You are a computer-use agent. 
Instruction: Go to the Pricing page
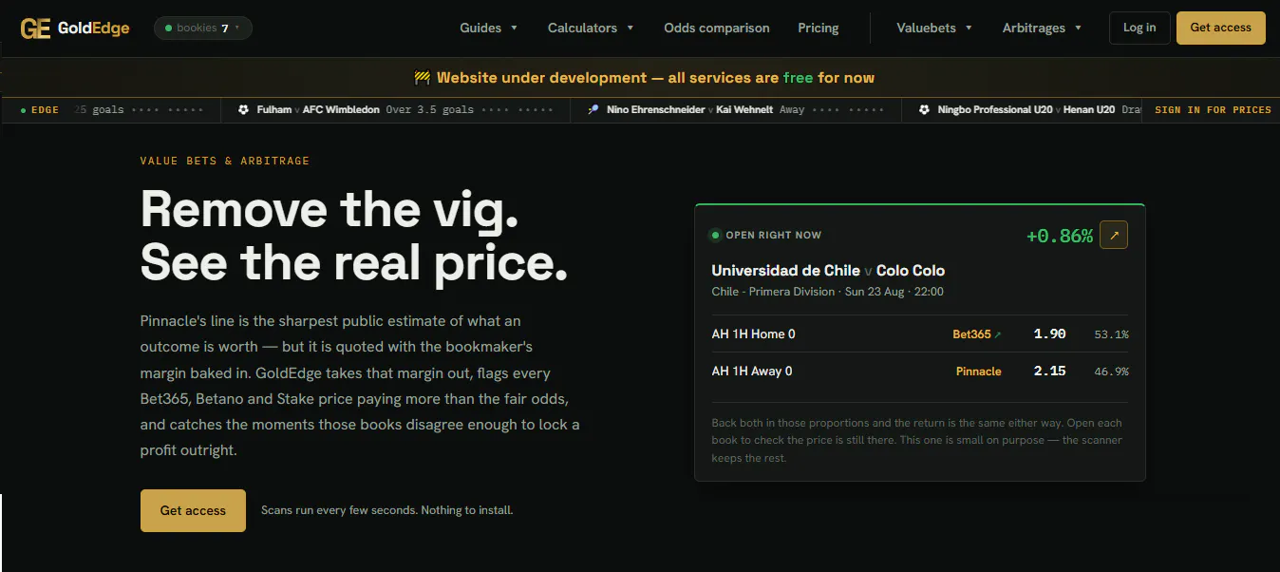click(819, 28)
